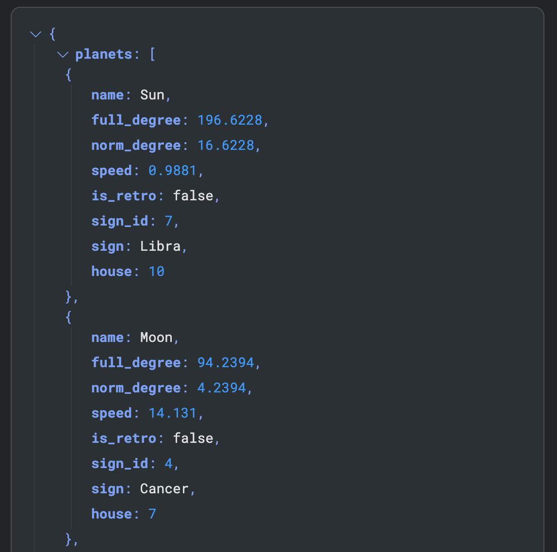Select the house value 10
This screenshot has height=552, width=557.
click(x=156, y=272)
